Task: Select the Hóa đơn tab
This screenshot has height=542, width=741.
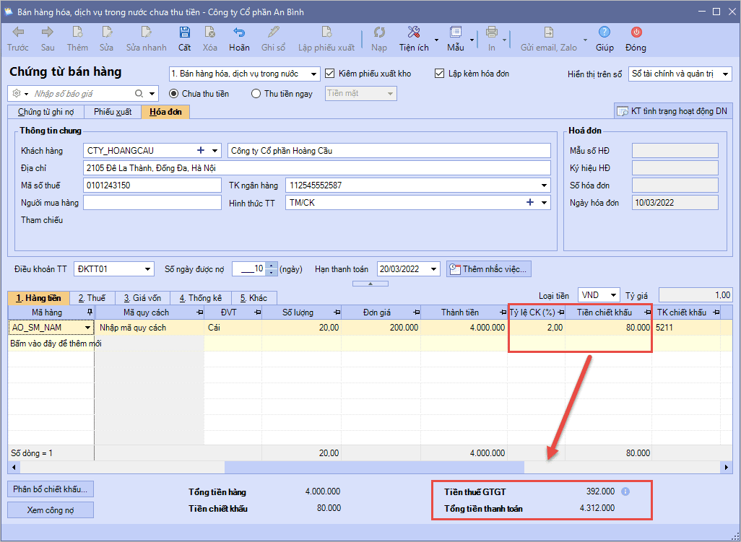Action: point(165,112)
